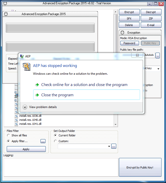Screen dimensions: 166x183
Task: Choose Close the program option
Action: (x=86, y=95)
